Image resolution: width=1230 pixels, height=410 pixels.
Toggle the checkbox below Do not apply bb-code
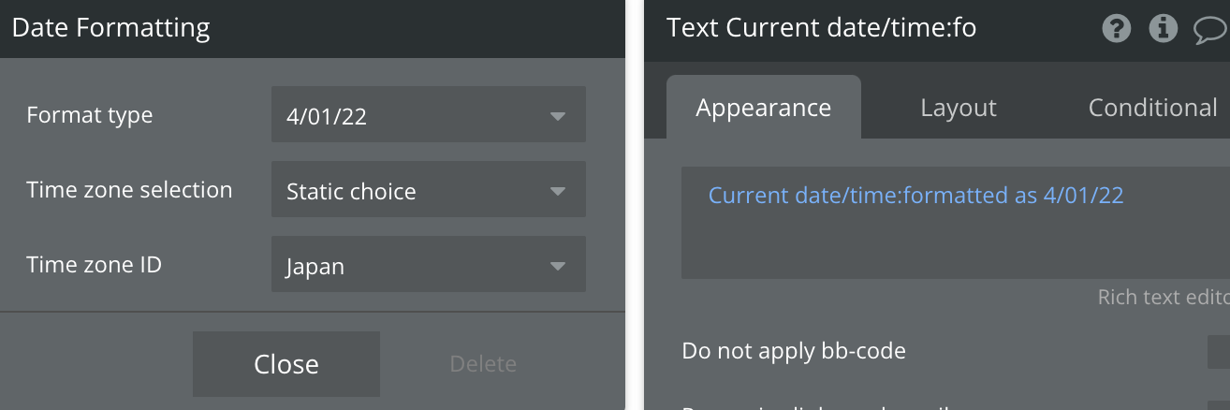pyautogui.click(x=1219, y=404)
